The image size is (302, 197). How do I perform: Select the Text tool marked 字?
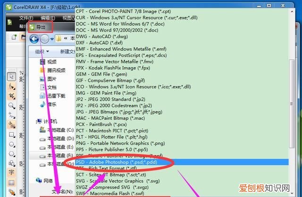pos(11,172)
